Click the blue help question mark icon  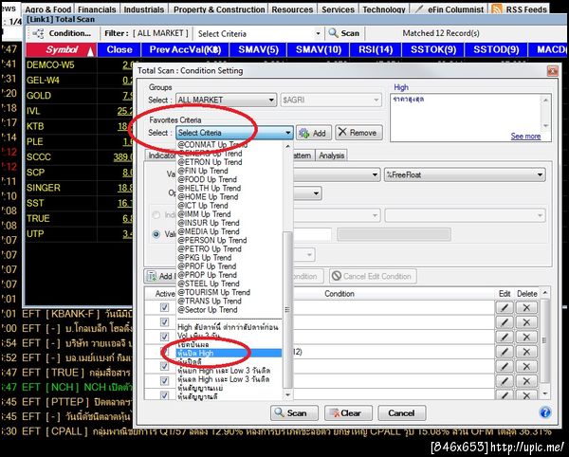pos(545,412)
